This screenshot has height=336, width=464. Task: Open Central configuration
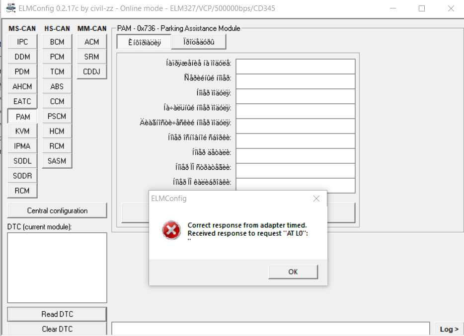coord(57,210)
